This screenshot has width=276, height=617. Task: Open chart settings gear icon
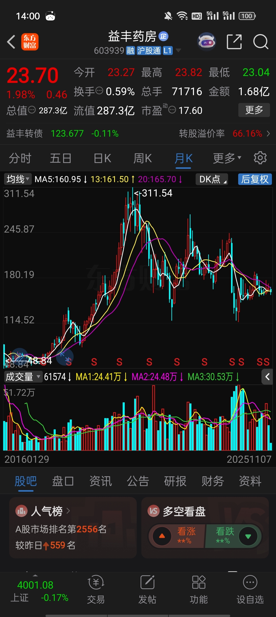(260, 158)
